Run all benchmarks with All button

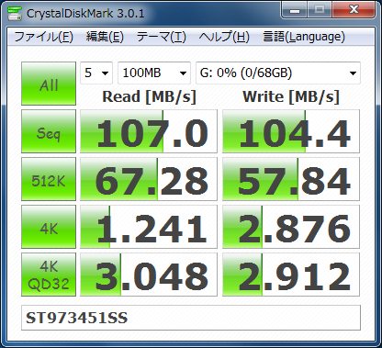coord(49,84)
